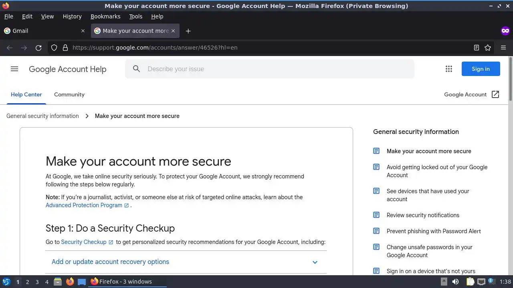The width and height of the screenshot is (513, 288).
Task: Open the hamburger main menu in Help header
Action: [x=14, y=69]
